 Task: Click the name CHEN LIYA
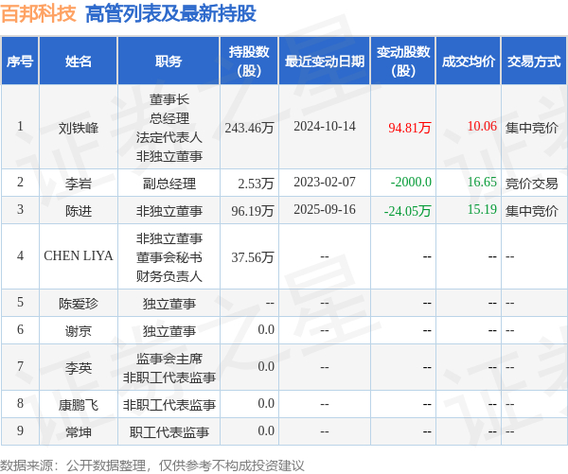tap(79, 255)
